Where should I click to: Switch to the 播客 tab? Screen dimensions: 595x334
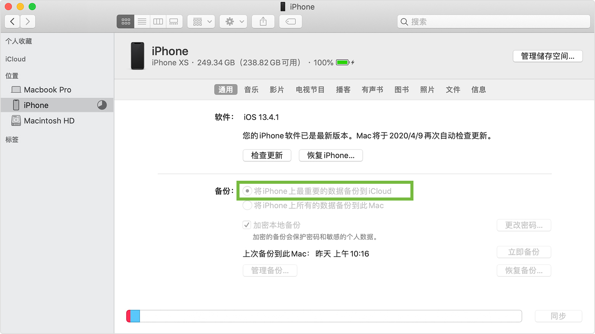343,90
